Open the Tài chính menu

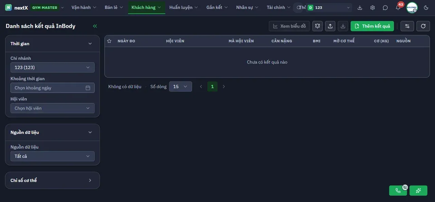tap(279, 7)
